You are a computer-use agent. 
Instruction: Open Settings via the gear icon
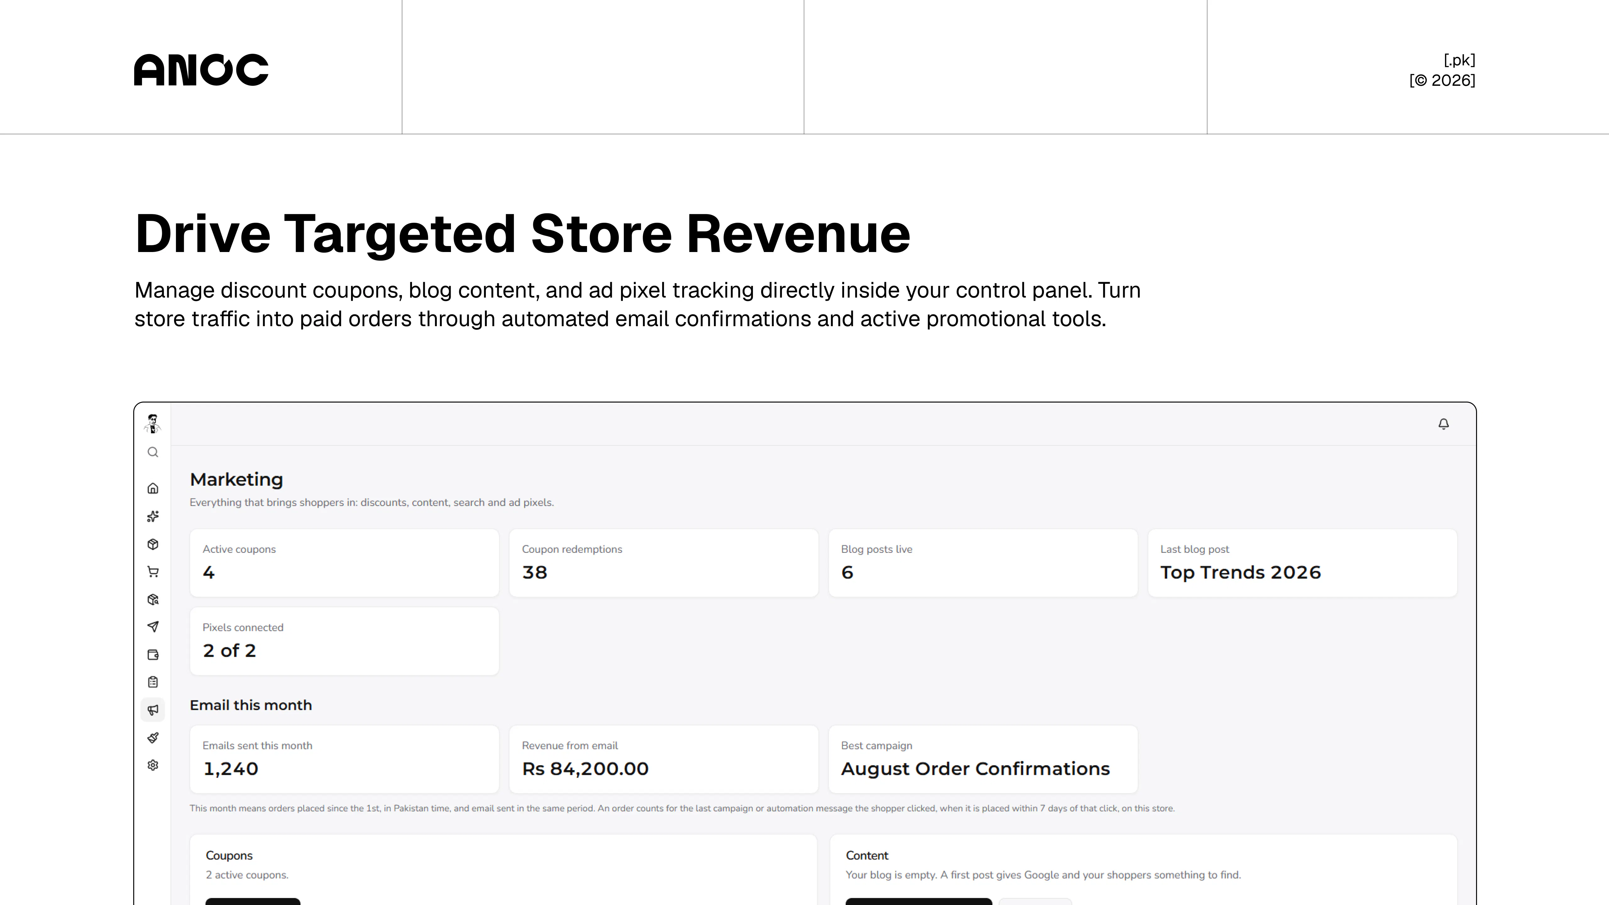tap(153, 765)
